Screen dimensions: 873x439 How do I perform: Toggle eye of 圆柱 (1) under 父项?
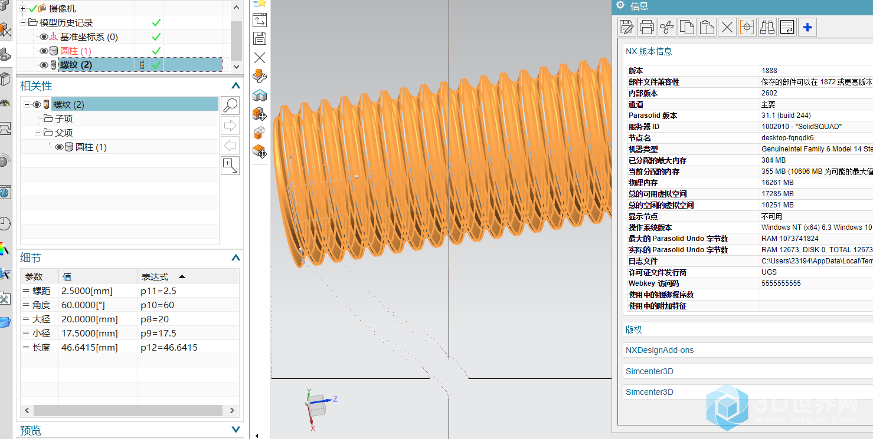[x=59, y=147]
